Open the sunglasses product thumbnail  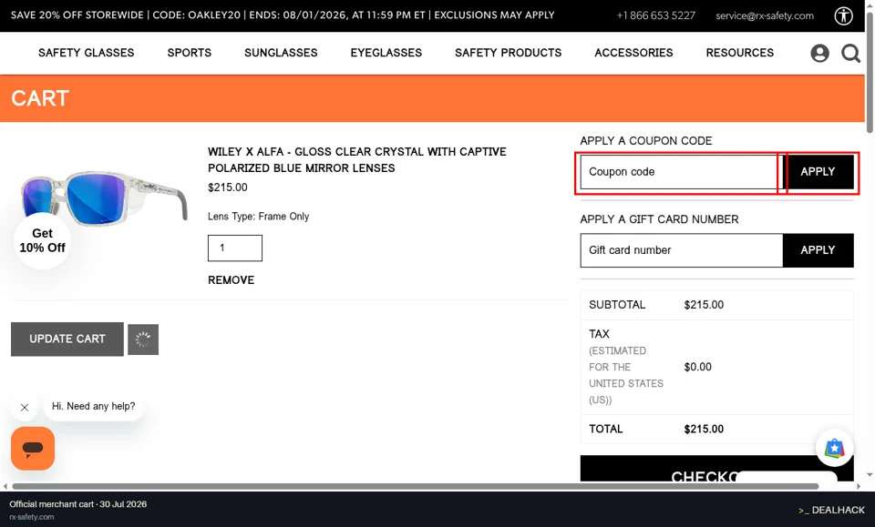coord(104,198)
